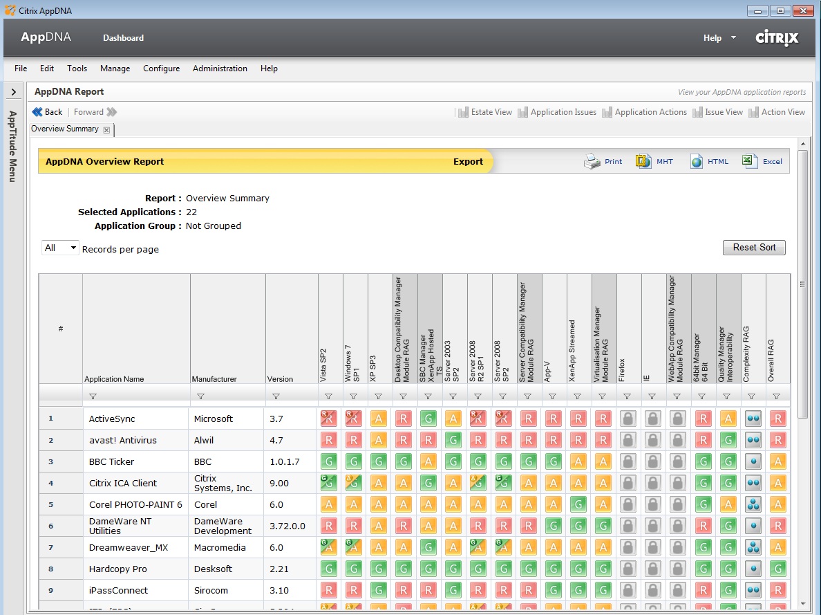Click the Complexity RAG binoculars for ActiveSync
This screenshot has height=615, width=821.
pyautogui.click(x=752, y=419)
